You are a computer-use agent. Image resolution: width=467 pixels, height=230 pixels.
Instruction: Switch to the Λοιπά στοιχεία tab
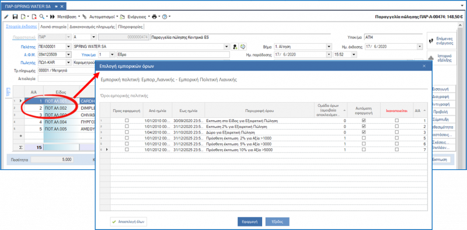(53, 27)
